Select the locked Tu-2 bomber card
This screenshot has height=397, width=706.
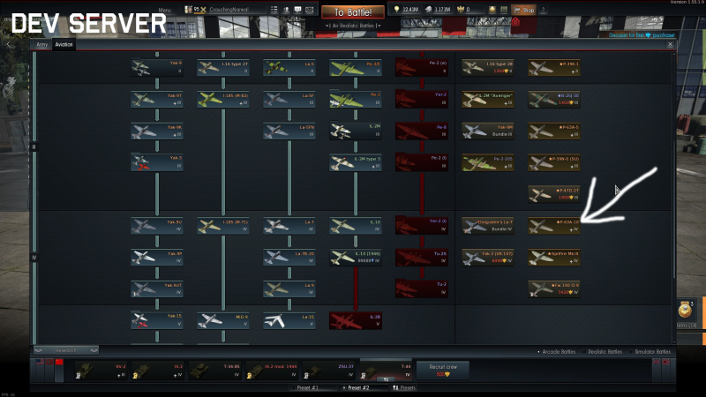click(x=422, y=288)
